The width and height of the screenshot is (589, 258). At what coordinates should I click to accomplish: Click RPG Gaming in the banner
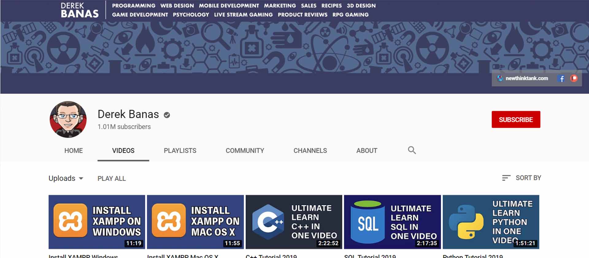click(x=350, y=15)
